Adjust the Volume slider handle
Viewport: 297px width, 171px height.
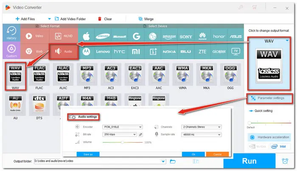click(122, 142)
